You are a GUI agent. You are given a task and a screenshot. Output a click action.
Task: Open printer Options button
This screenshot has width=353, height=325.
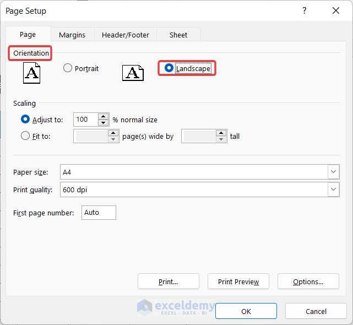coord(308,281)
